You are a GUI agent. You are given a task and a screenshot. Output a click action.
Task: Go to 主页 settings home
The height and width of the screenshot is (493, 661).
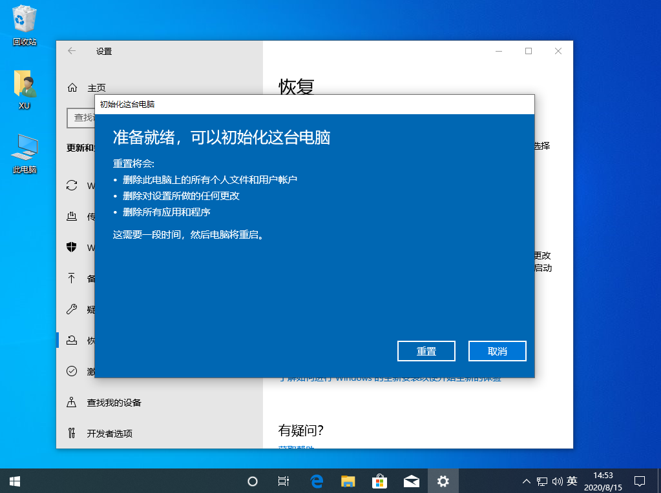(x=96, y=88)
